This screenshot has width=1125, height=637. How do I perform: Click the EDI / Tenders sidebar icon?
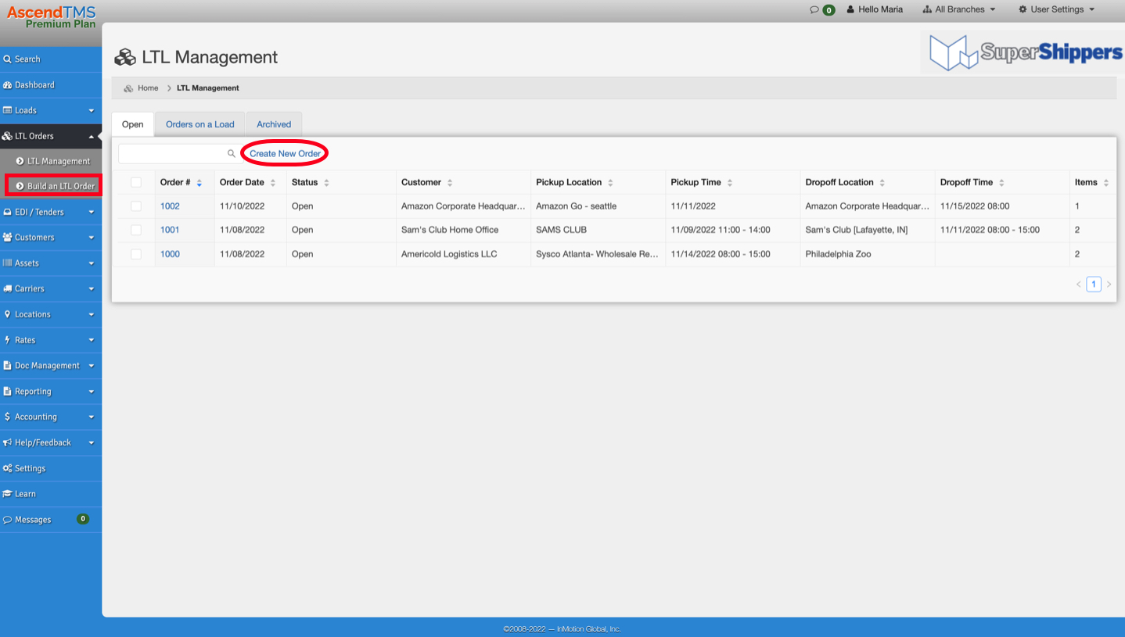(7, 212)
